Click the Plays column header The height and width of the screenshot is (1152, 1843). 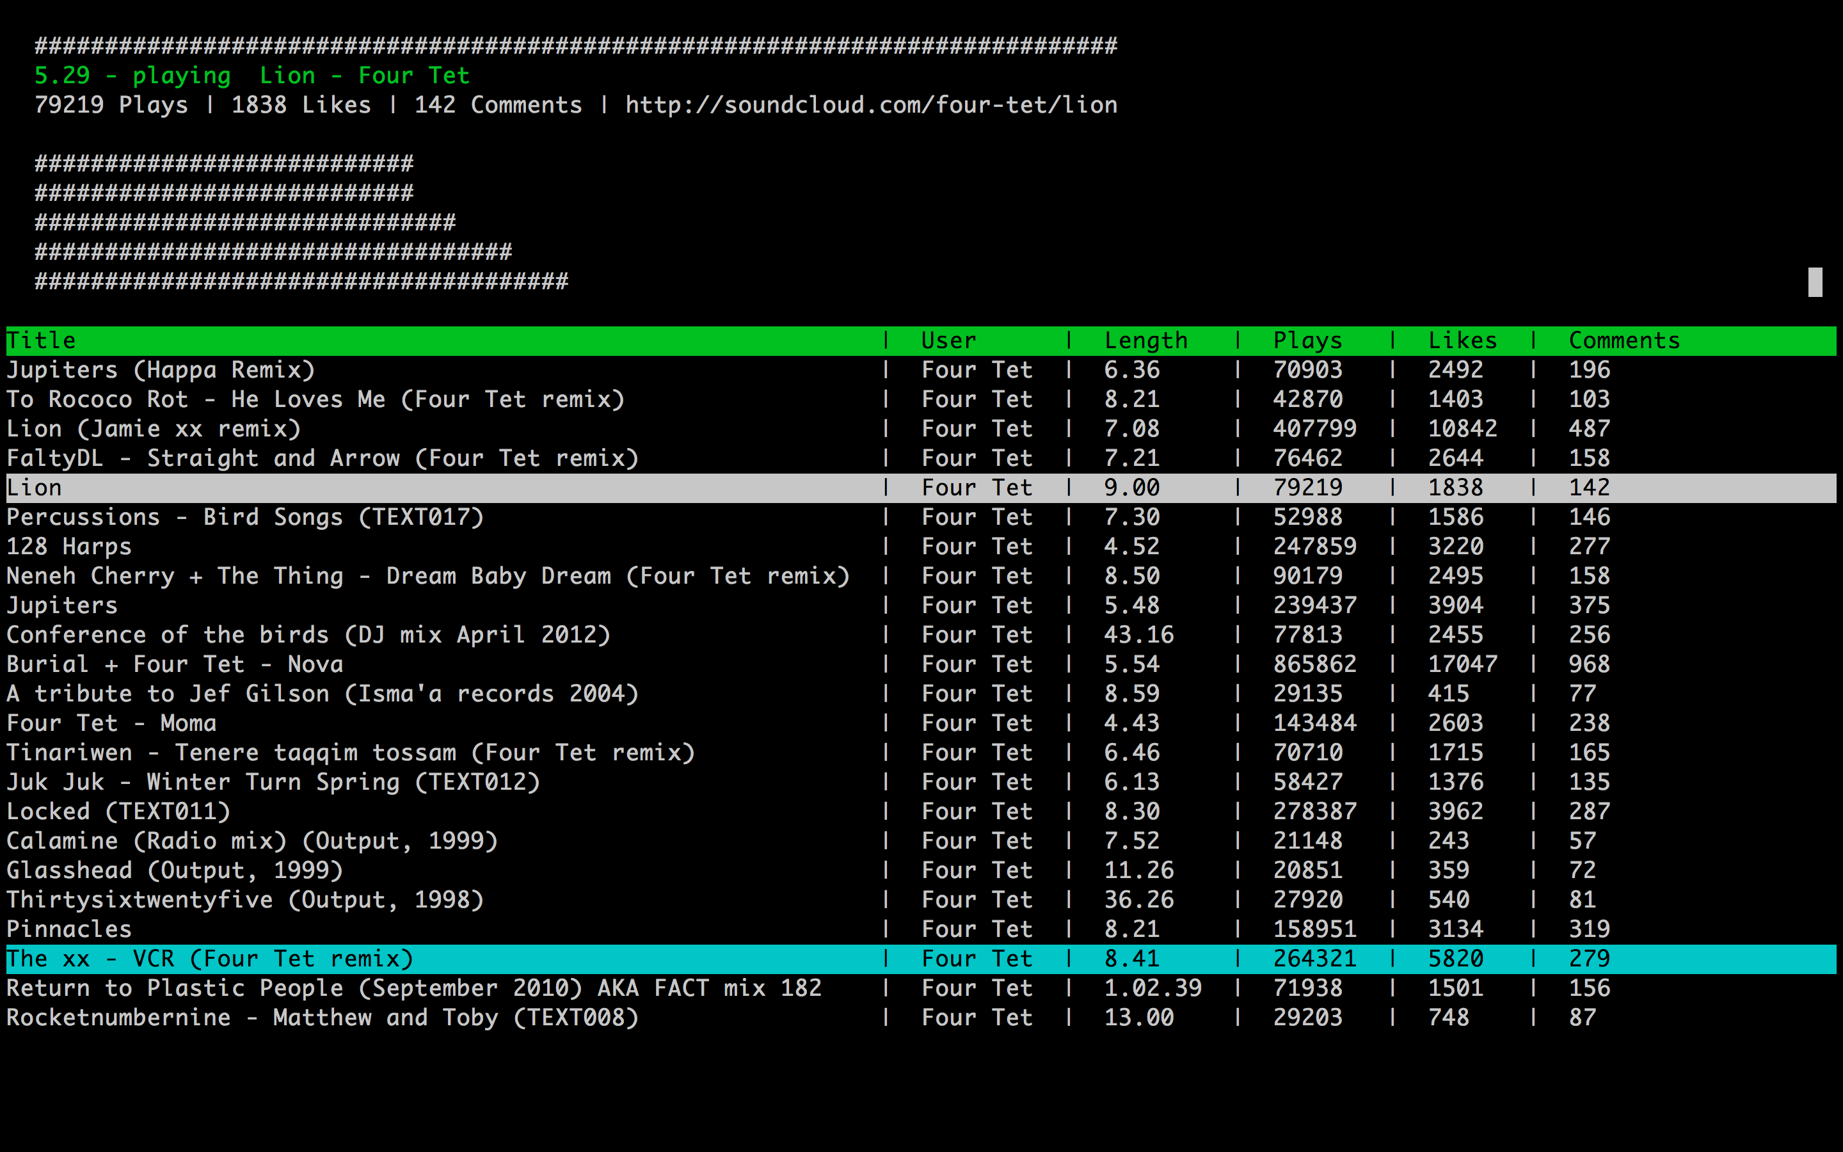[x=1307, y=340]
